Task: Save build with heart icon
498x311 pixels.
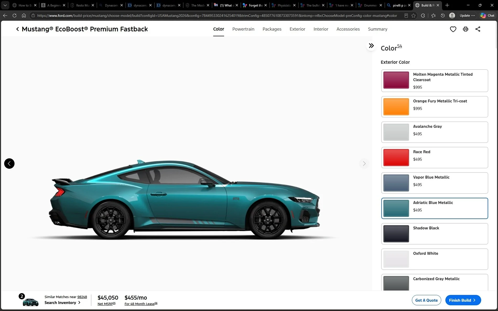Action: click(453, 29)
